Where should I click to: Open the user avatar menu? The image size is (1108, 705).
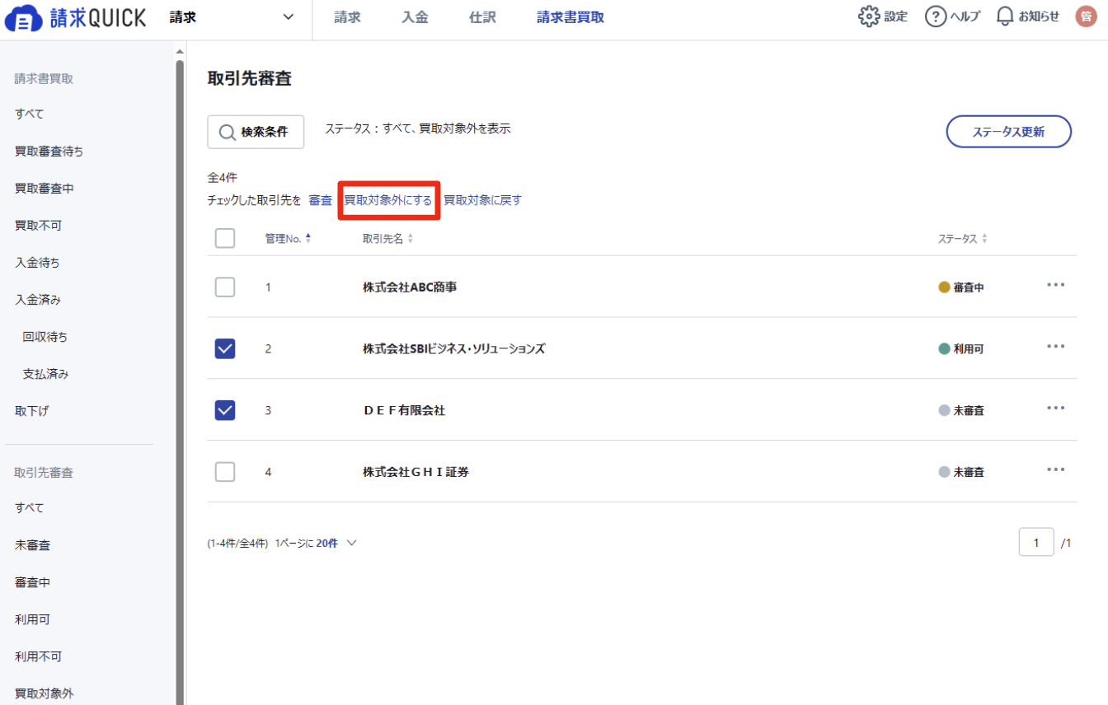(x=1086, y=16)
